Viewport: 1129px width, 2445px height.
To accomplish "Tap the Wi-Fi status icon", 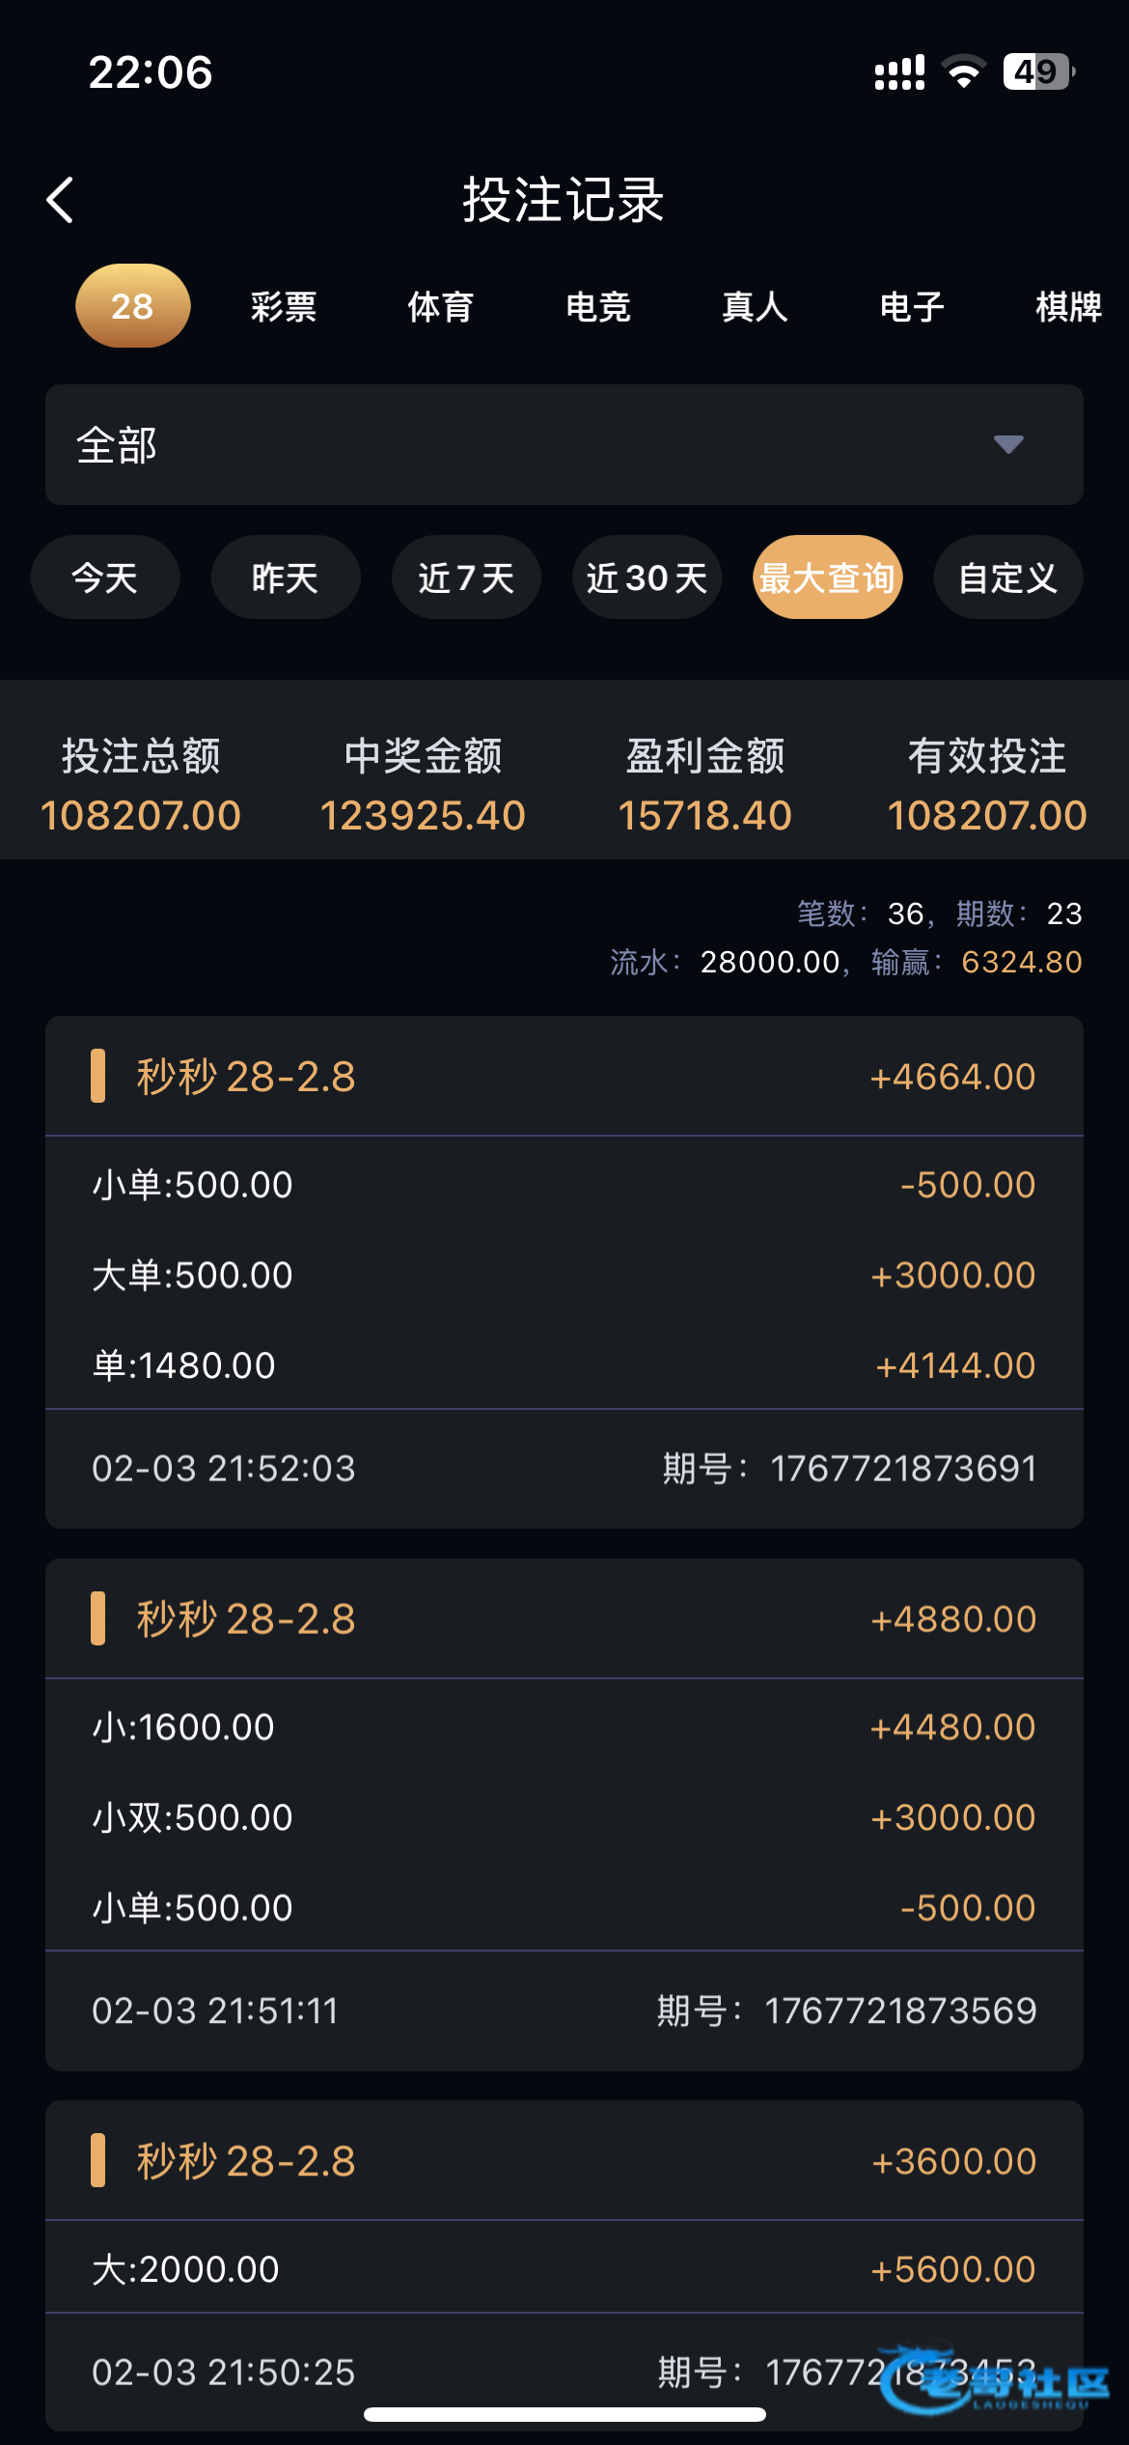I will pos(963,72).
